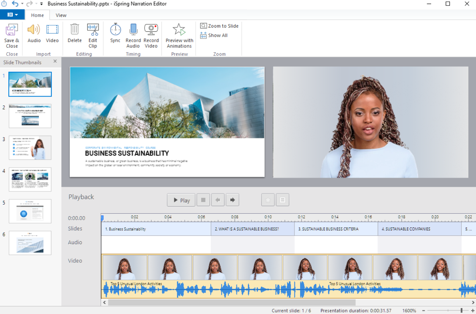Viewport: 476px width, 314px height.
Task: Select the Video import tool
Action: (x=52, y=35)
